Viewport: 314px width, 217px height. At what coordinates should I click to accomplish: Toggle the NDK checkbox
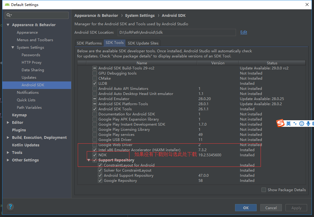[95, 155]
